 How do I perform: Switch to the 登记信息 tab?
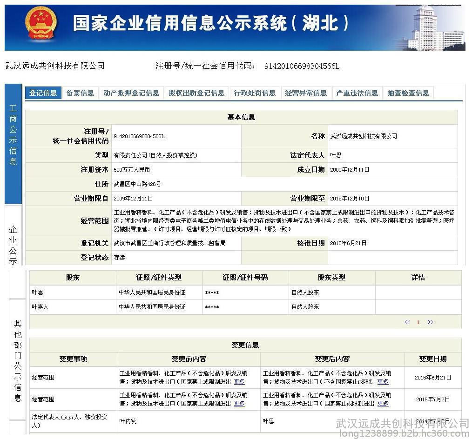[43, 93]
